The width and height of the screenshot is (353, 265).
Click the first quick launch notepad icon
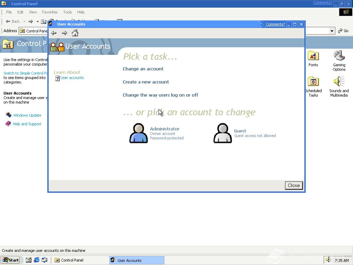(x=28, y=260)
